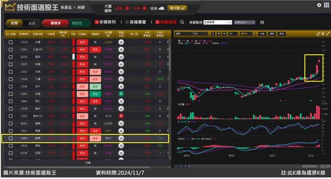Click the red 高 badge in row 5225
Screen dimensions: 331x179
point(121,116)
